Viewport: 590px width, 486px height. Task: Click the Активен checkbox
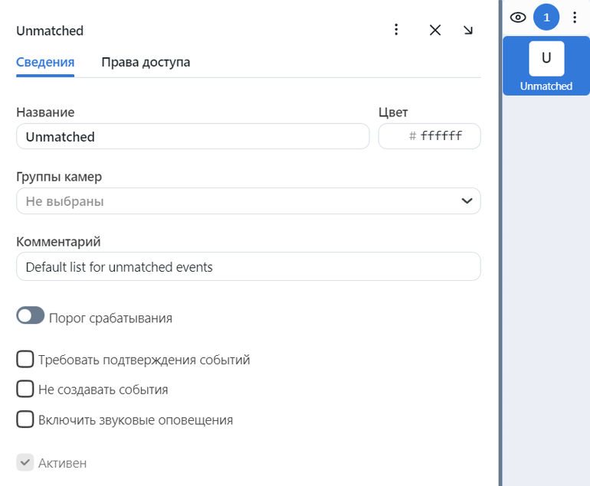(25, 462)
